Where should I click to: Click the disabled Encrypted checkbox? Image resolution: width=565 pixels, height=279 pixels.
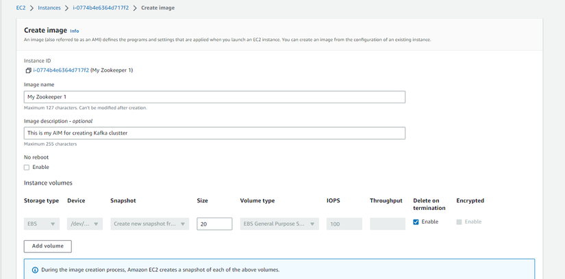[459, 222]
